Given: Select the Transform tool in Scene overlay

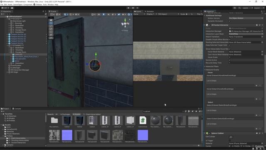Looking at the screenshot, I should pos(51,35).
